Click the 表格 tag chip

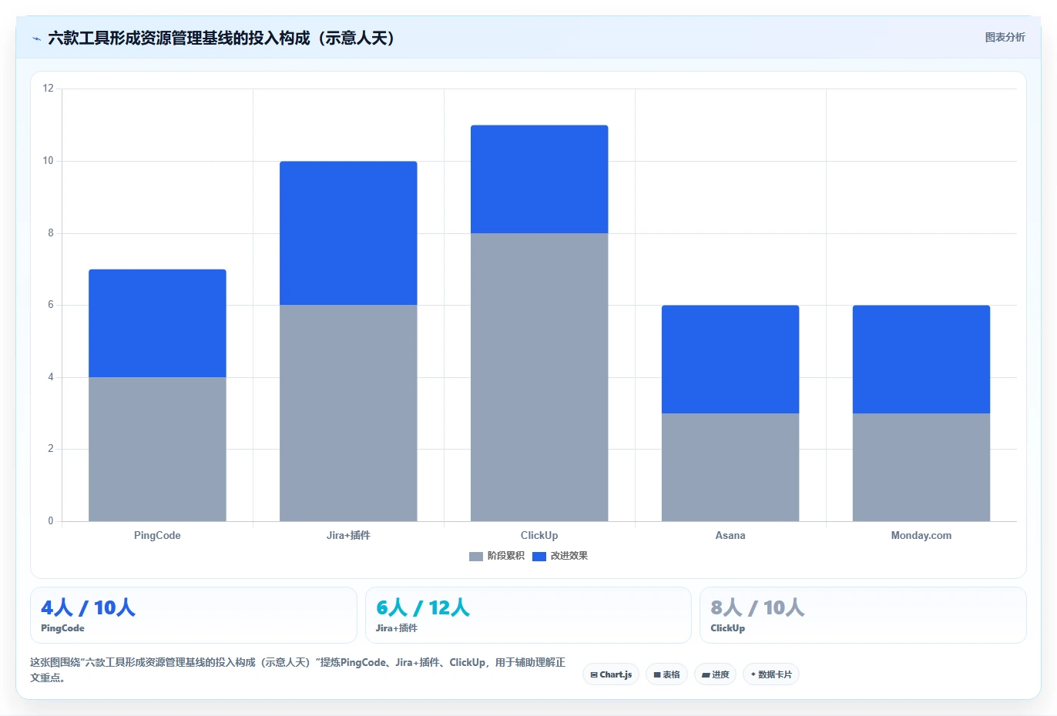[666, 674]
